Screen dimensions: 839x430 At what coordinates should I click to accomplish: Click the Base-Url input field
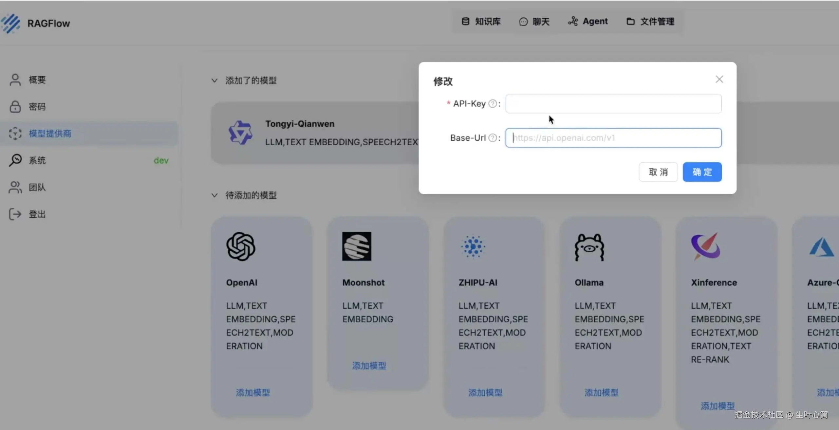(x=613, y=138)
